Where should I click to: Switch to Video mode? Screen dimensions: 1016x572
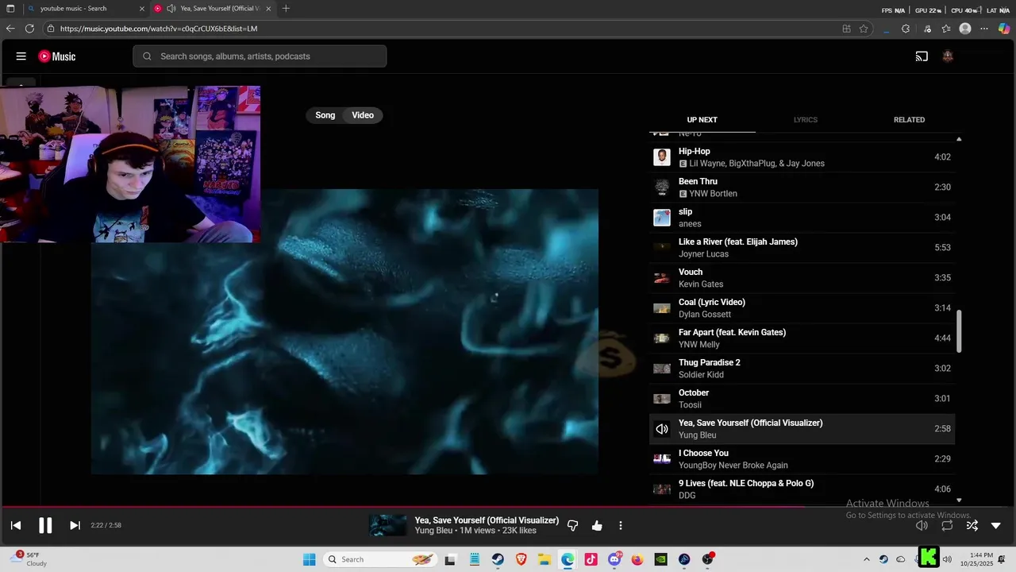363,115
